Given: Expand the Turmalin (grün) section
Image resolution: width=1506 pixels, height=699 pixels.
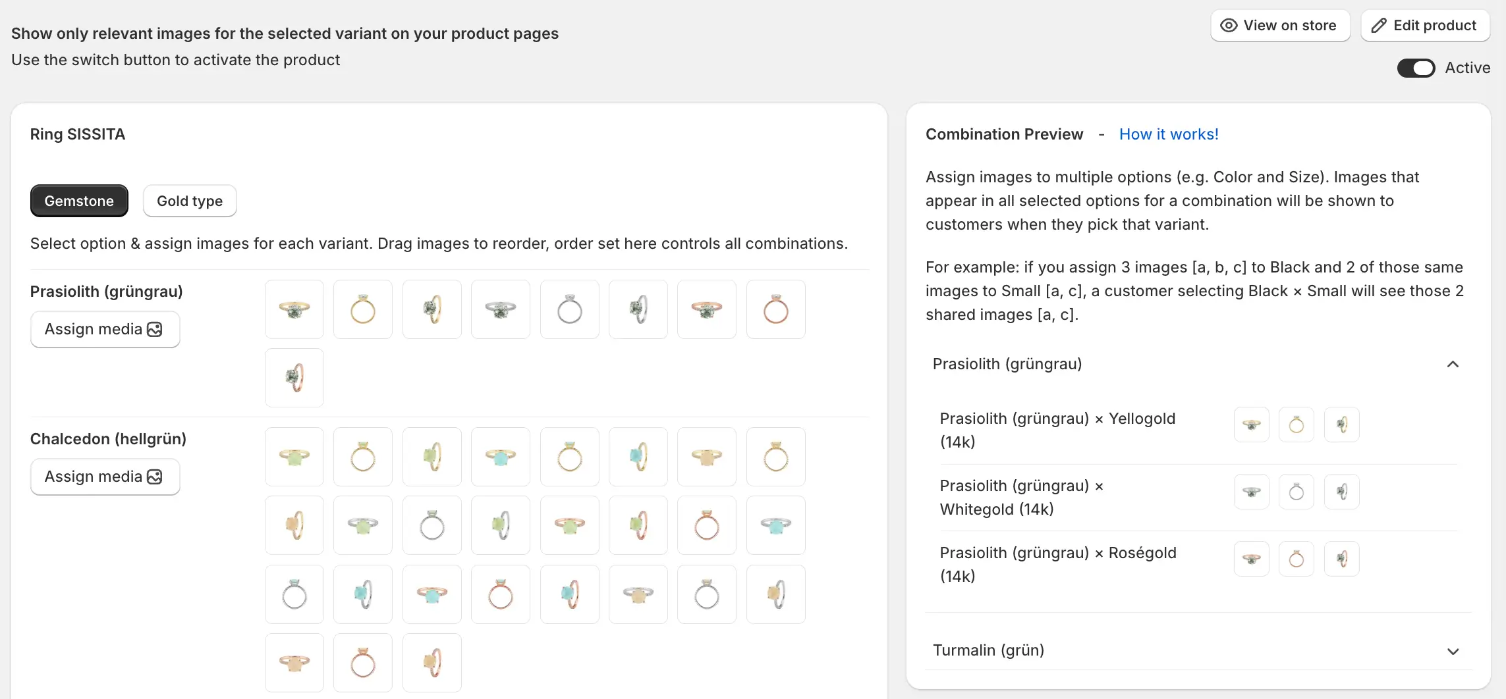Looking at the screenshot, I should [x=1453, y=651].
